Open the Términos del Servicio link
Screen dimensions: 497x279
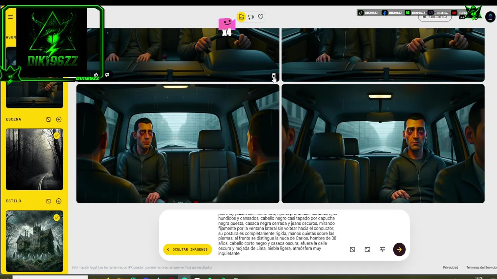coord(481,267)
